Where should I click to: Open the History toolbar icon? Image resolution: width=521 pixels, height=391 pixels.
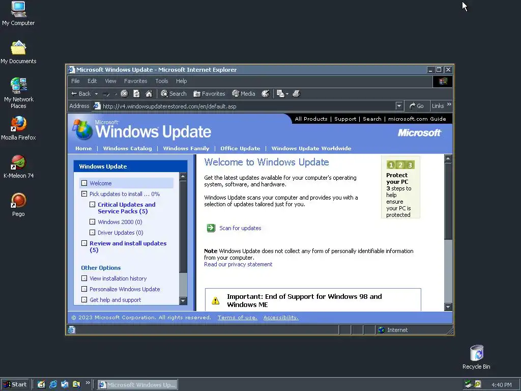pyautogui.click(x=265, y=94)
